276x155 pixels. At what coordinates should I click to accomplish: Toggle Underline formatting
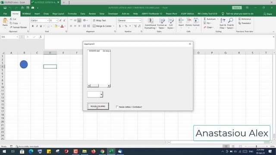[41, 26]
